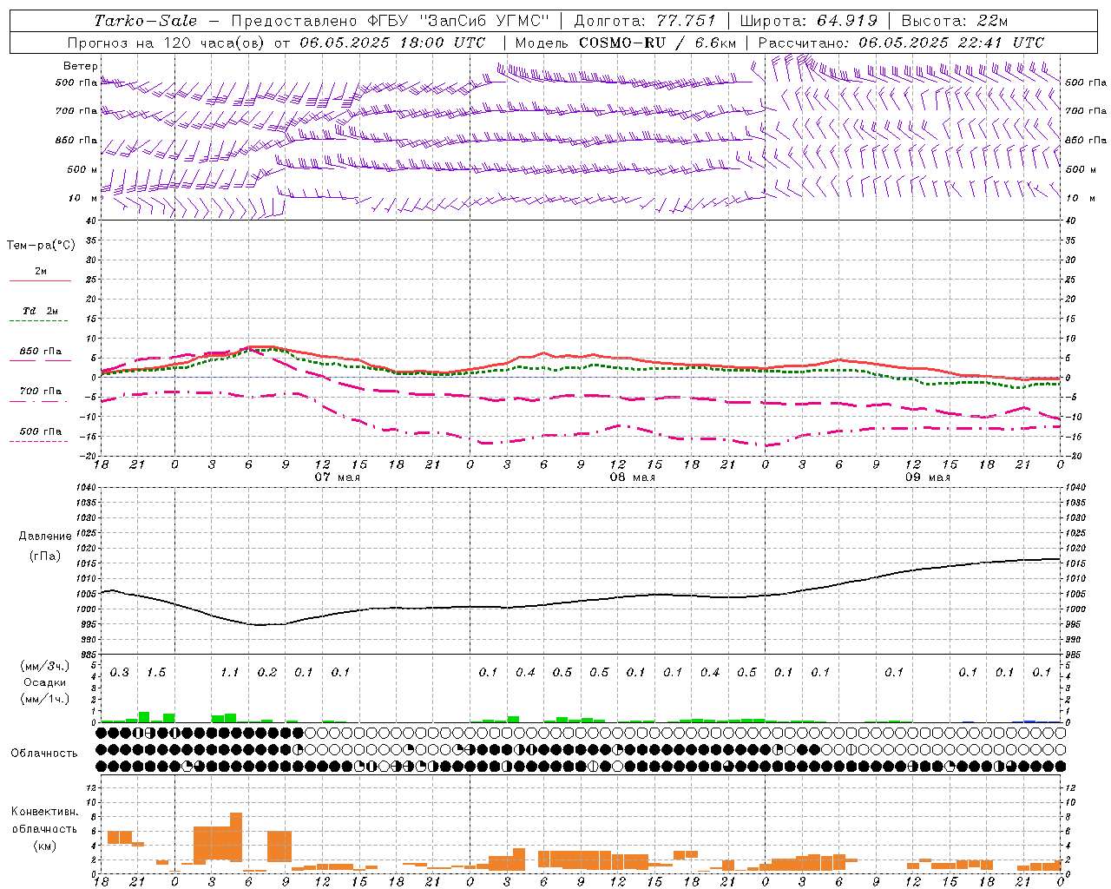Click the Ветер wind panel label

pyautogui.click(x=81, y=66)
